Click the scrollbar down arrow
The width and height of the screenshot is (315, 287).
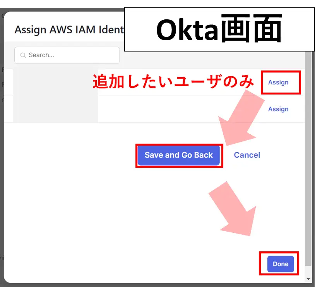tap(308, 279)
